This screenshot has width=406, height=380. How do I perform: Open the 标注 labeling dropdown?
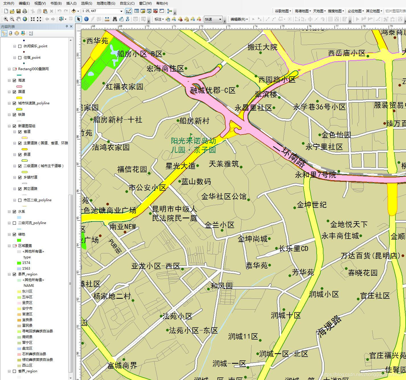point(159,19)
